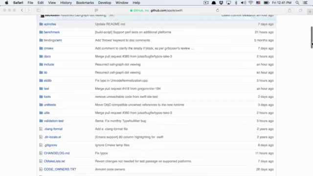Open the CMakeLists.txt file
Screen dimensions: 313x176
[x=54, y=161]
